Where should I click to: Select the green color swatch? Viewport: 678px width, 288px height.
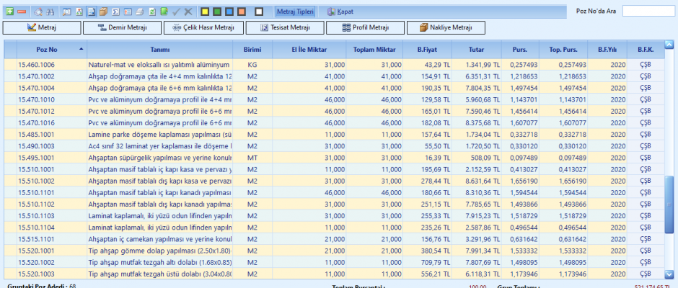(217, 12)
